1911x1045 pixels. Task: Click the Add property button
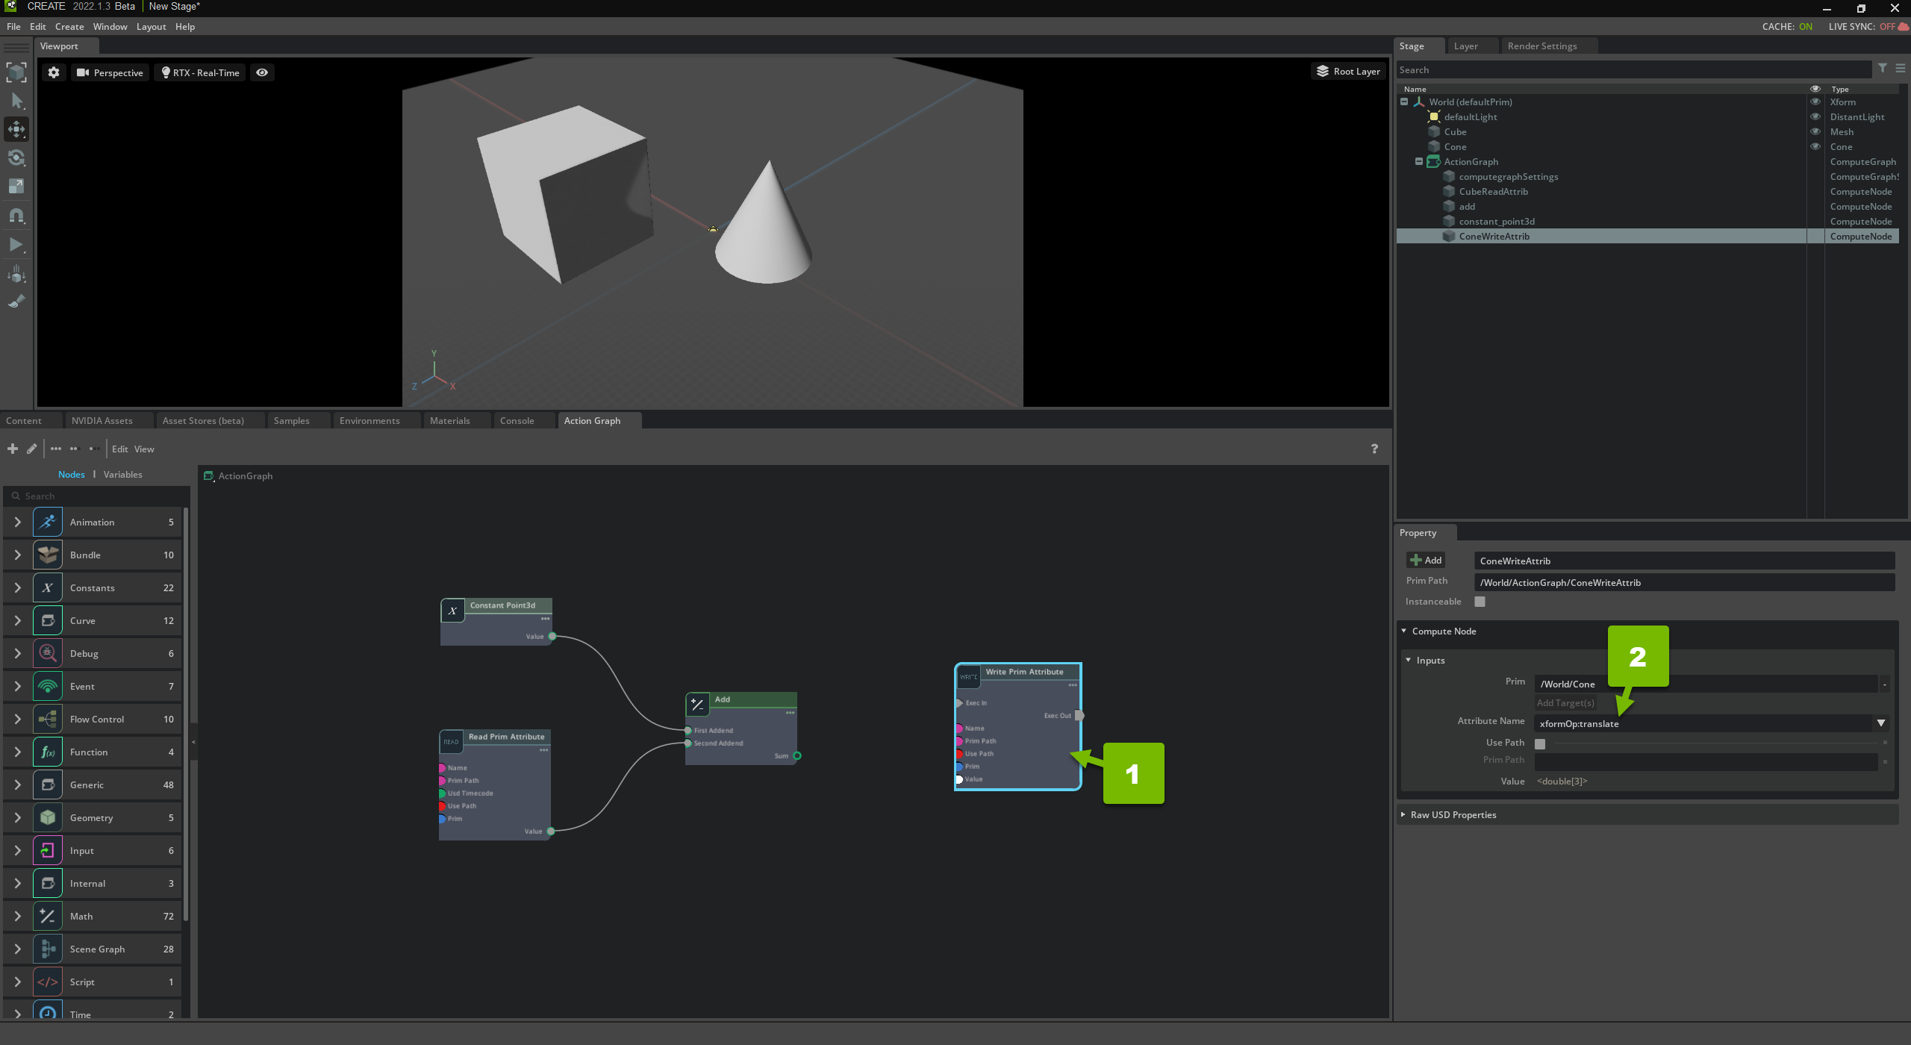1426,561
